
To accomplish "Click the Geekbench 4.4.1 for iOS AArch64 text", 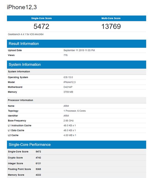I will point(26,34).
